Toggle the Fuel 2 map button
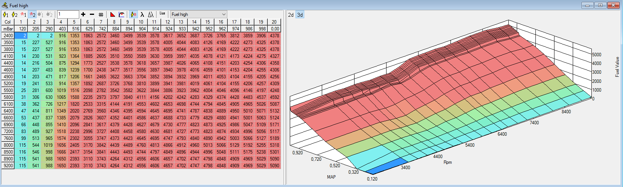 click(32, 14)
